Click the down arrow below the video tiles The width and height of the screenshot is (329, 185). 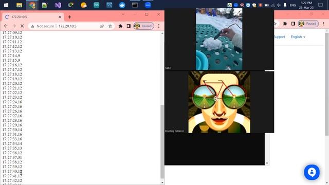point(267,163)
